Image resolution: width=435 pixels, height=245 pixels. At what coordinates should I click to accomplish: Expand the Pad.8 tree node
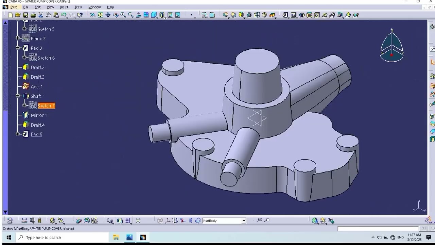18,134
